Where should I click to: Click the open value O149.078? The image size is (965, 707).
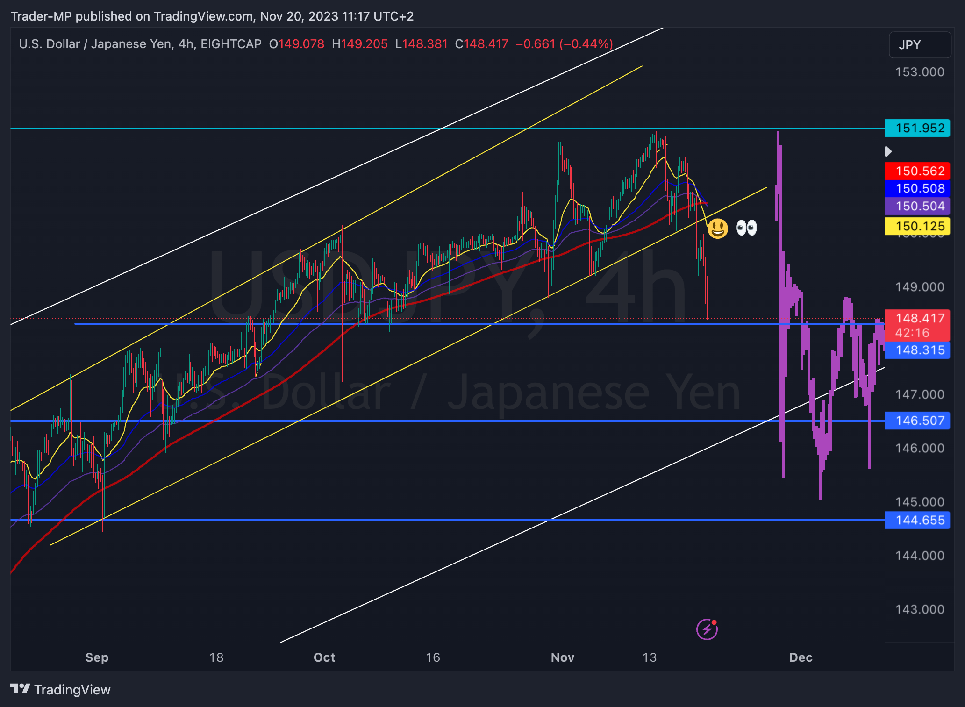tap(296, 44)
